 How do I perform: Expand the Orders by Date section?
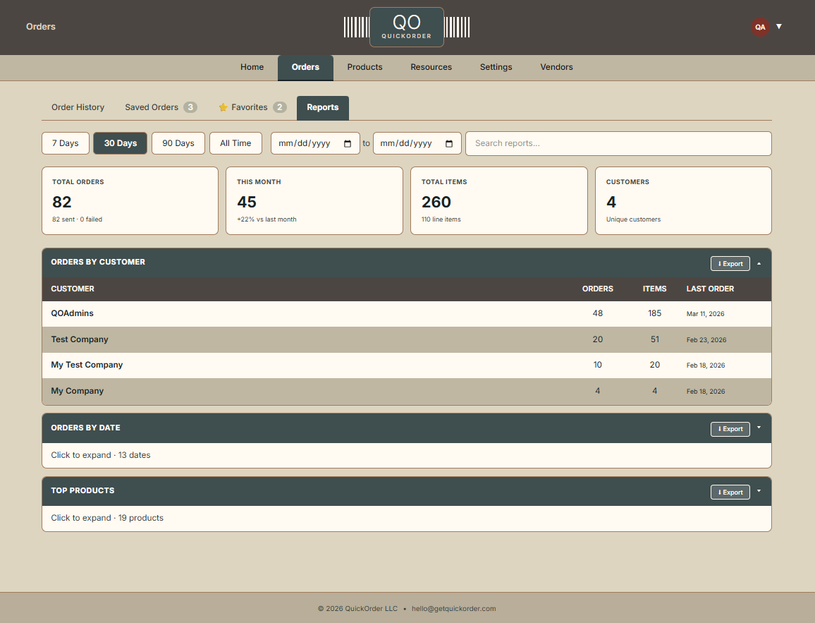tap(759, 428)
